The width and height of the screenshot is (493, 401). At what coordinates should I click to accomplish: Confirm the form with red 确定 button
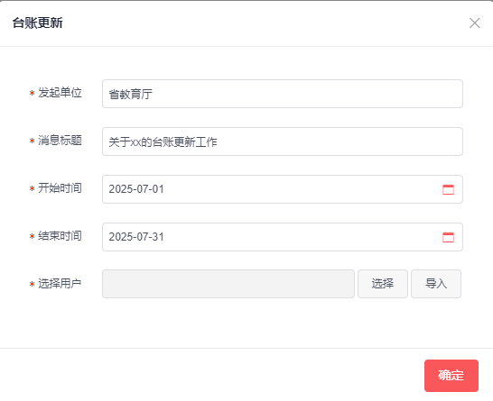click(x=451, y=376)
